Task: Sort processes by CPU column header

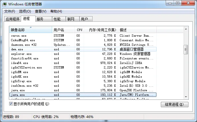Action: pyautogui.click(x=79, y=30)
